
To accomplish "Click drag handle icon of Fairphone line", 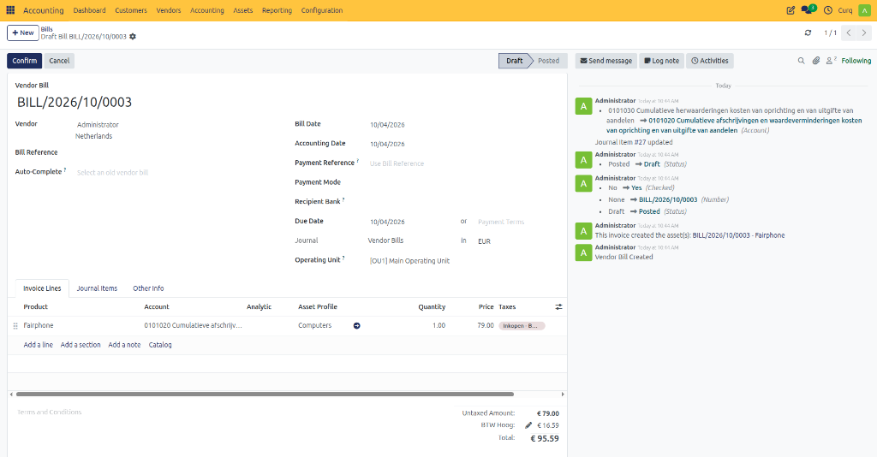I will coord(15,326).
